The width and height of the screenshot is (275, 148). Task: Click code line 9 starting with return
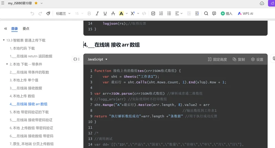click(x=156, y=116)
